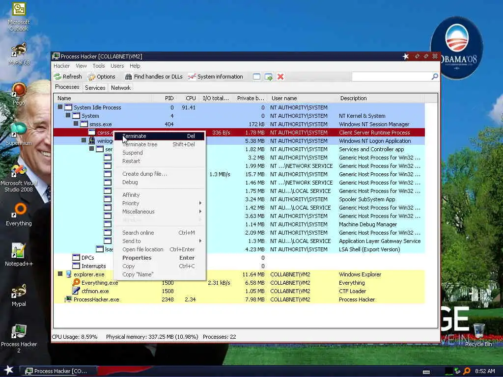Collapse the winlogon tree node
The image size is (503, 377).
coord(84,140)
